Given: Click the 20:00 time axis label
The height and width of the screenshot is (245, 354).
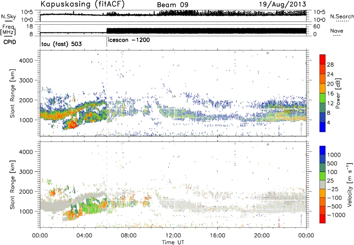Looking at the screenshot, I should click(262, 236).
